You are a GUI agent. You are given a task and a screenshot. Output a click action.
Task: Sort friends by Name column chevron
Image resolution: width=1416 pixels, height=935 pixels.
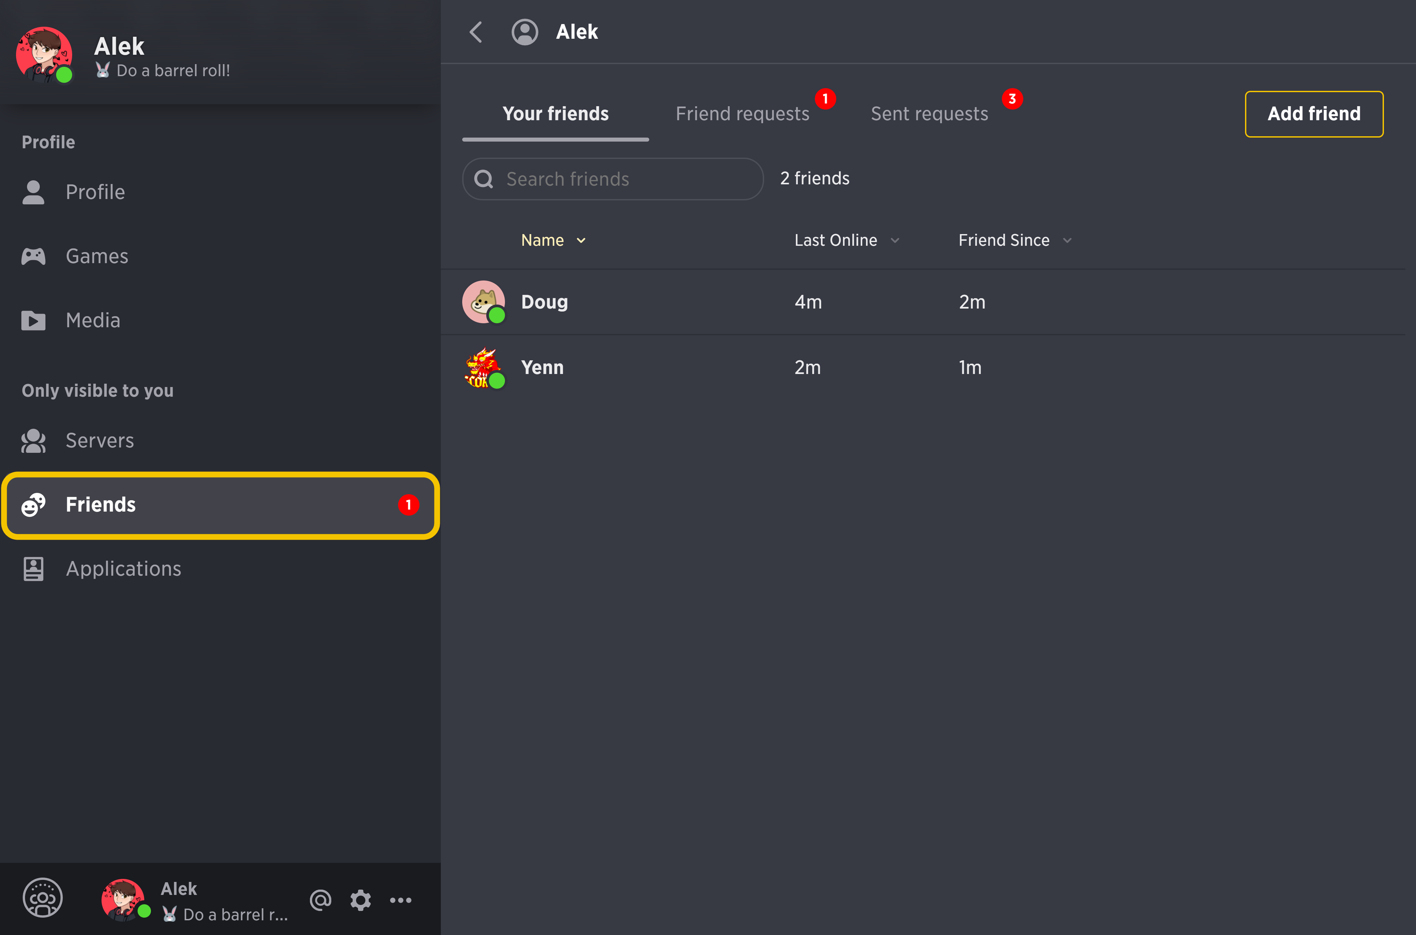[x=581, y=240]
